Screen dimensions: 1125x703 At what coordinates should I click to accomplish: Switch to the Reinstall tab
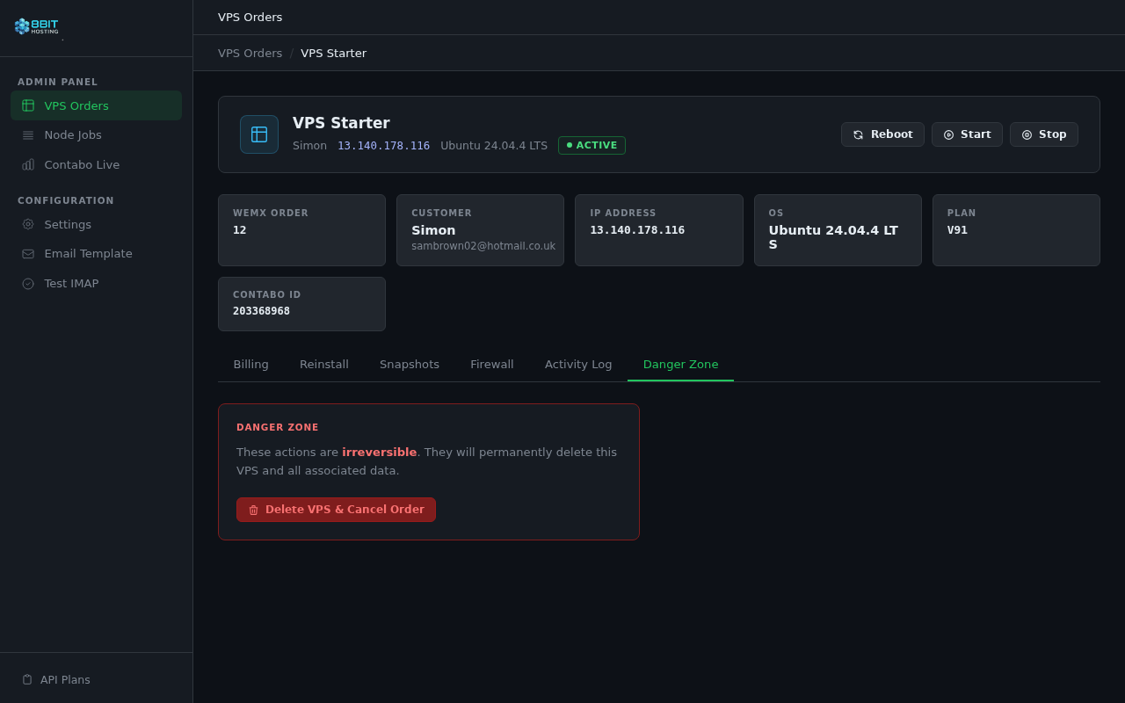click(324, 364)
